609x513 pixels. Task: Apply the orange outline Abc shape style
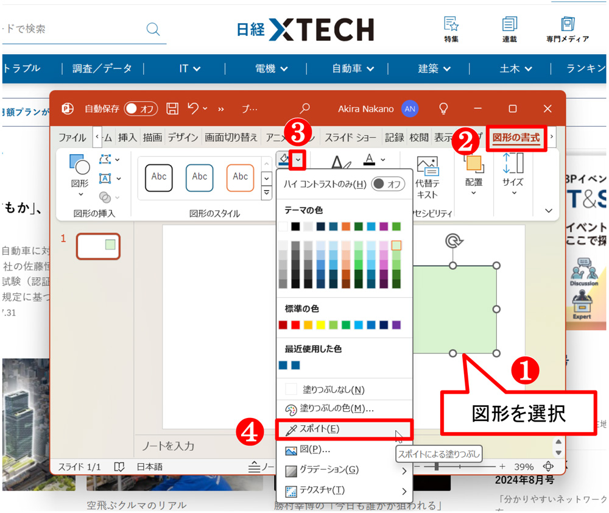pyautogui.click(x=240, y=178)
